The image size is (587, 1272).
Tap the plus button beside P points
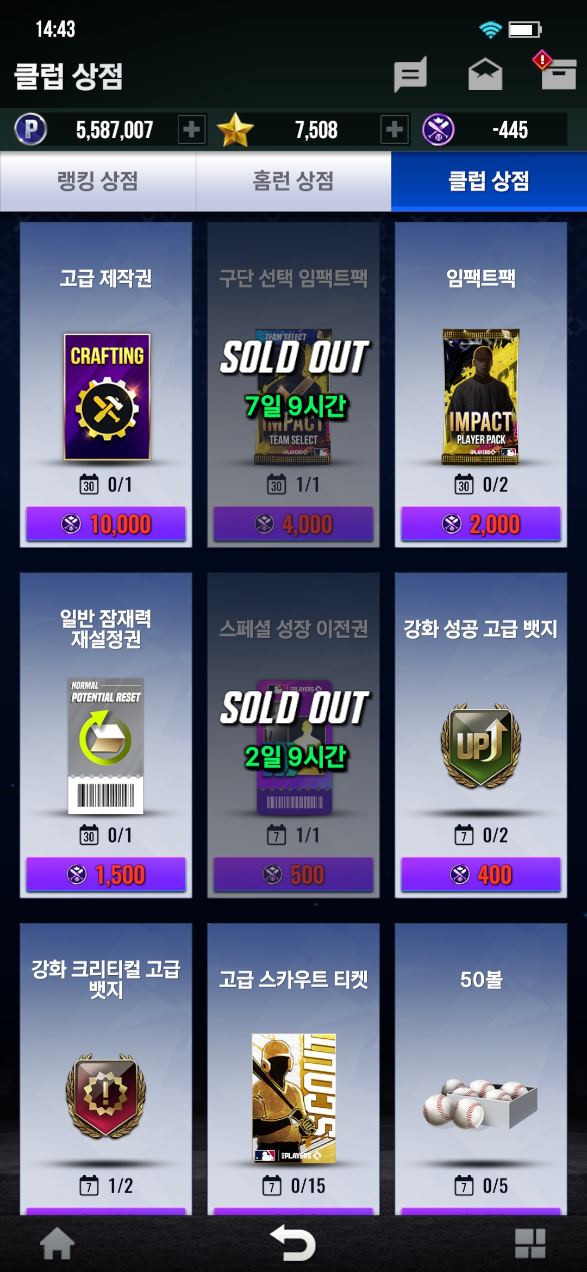tap(191, 129)
